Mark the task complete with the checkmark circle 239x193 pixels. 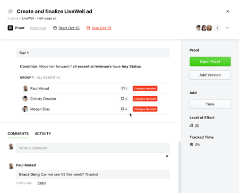click(x=10, y=11)
